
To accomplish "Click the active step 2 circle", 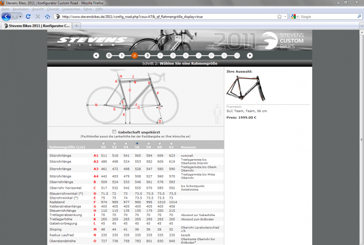I will 134,55.
